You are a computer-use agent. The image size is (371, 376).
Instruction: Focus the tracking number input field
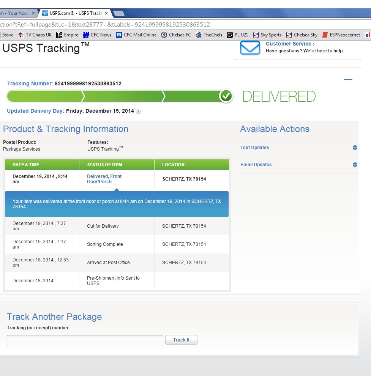click(85, 340)
